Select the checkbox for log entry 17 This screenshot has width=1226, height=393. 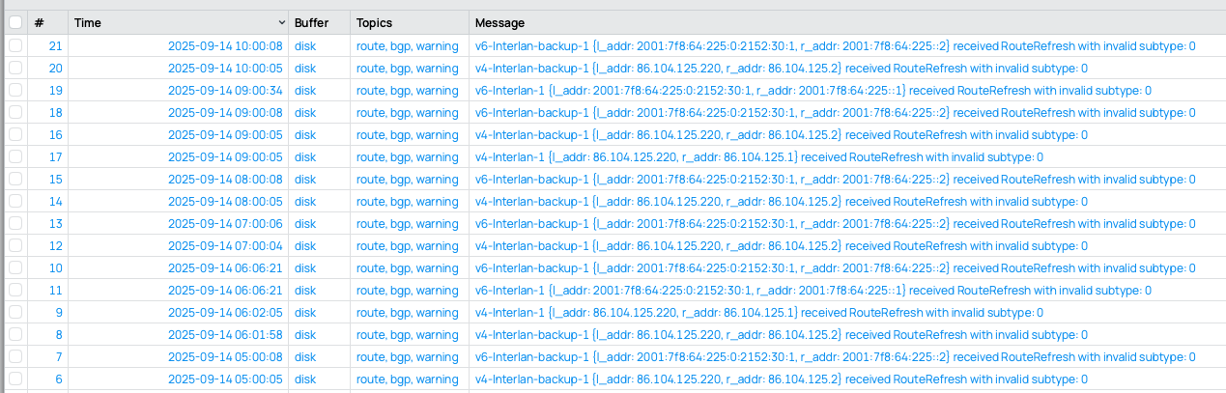click(15, 157)
